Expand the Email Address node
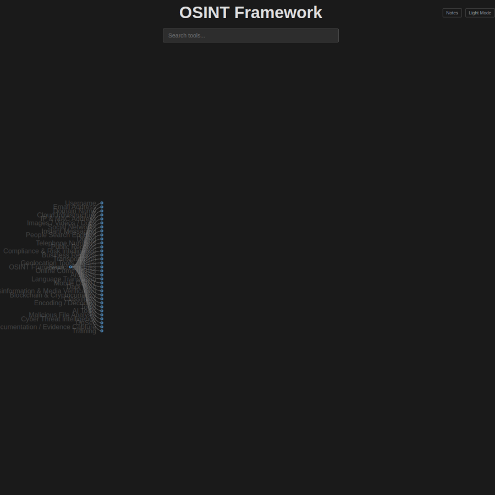495x495 pixels. point(102,207)
